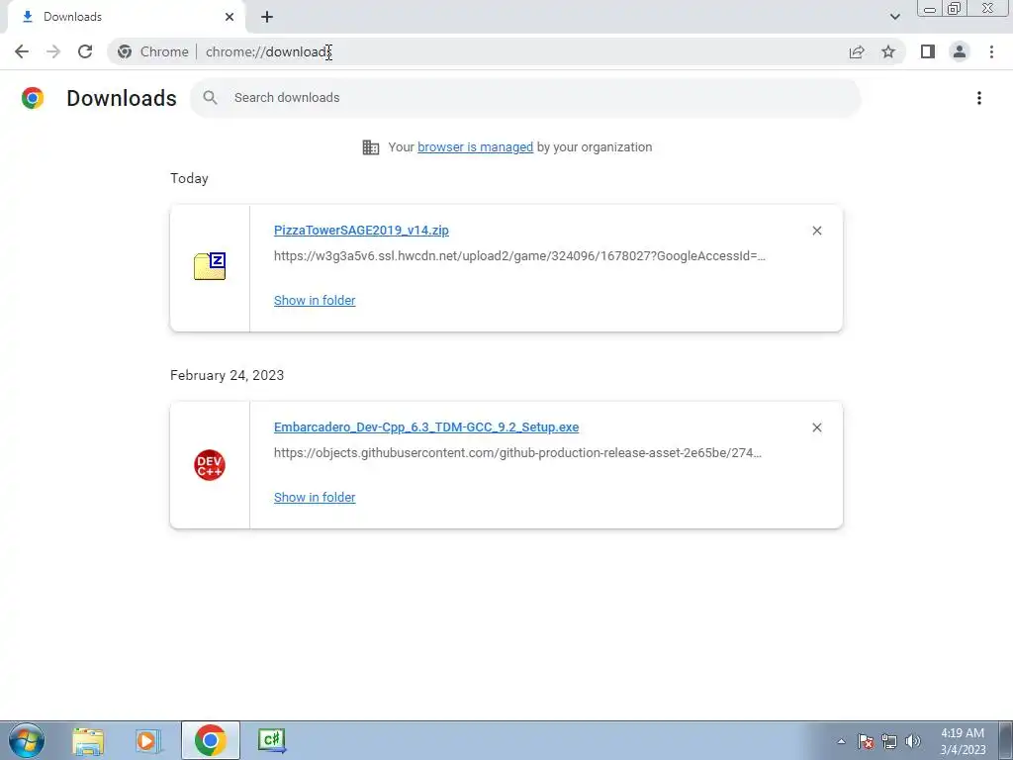Click the Chrome taskbar button
The width and height of the screenshot is (1013, 760).
(x=210, y=740)
